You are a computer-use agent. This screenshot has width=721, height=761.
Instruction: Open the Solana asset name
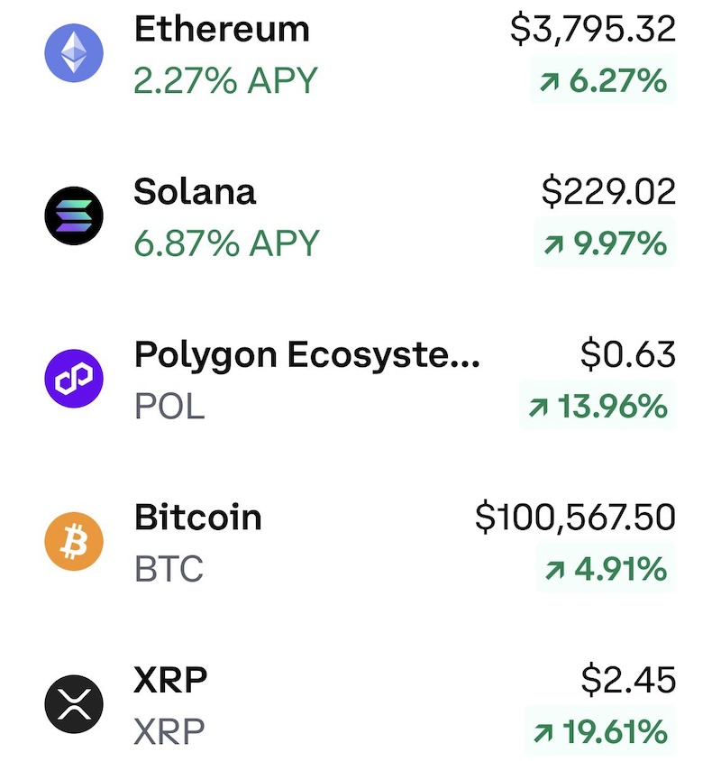pos(195,192)
